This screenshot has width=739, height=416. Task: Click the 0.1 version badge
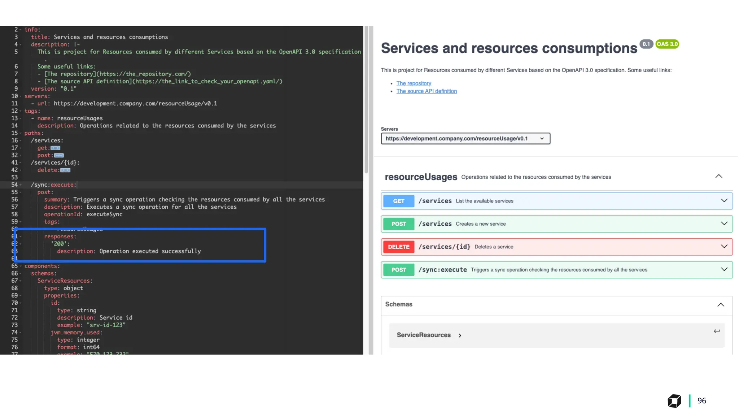tap(646, 44)
